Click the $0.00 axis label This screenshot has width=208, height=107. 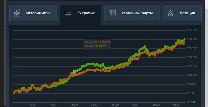[x=190, y=93]
